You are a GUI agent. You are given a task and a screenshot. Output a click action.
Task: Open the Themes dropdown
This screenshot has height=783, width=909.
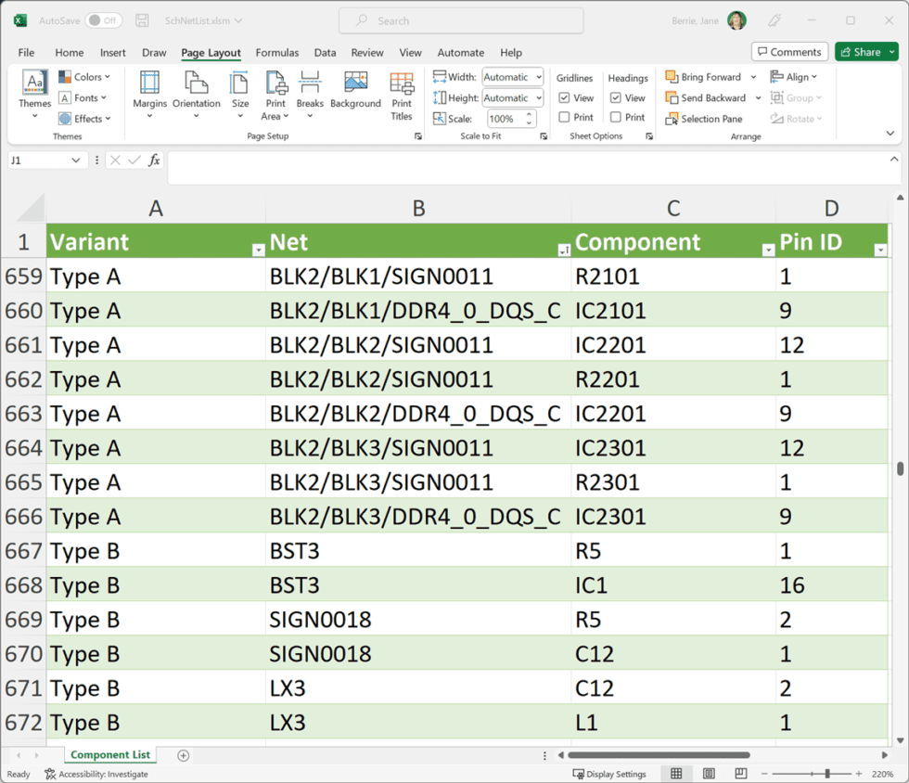[34, 96]
